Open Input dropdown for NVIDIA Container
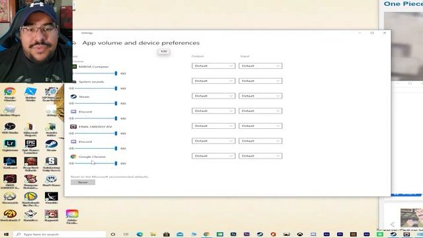The width and height of the screenshot is (423, 238). [260, 66]
